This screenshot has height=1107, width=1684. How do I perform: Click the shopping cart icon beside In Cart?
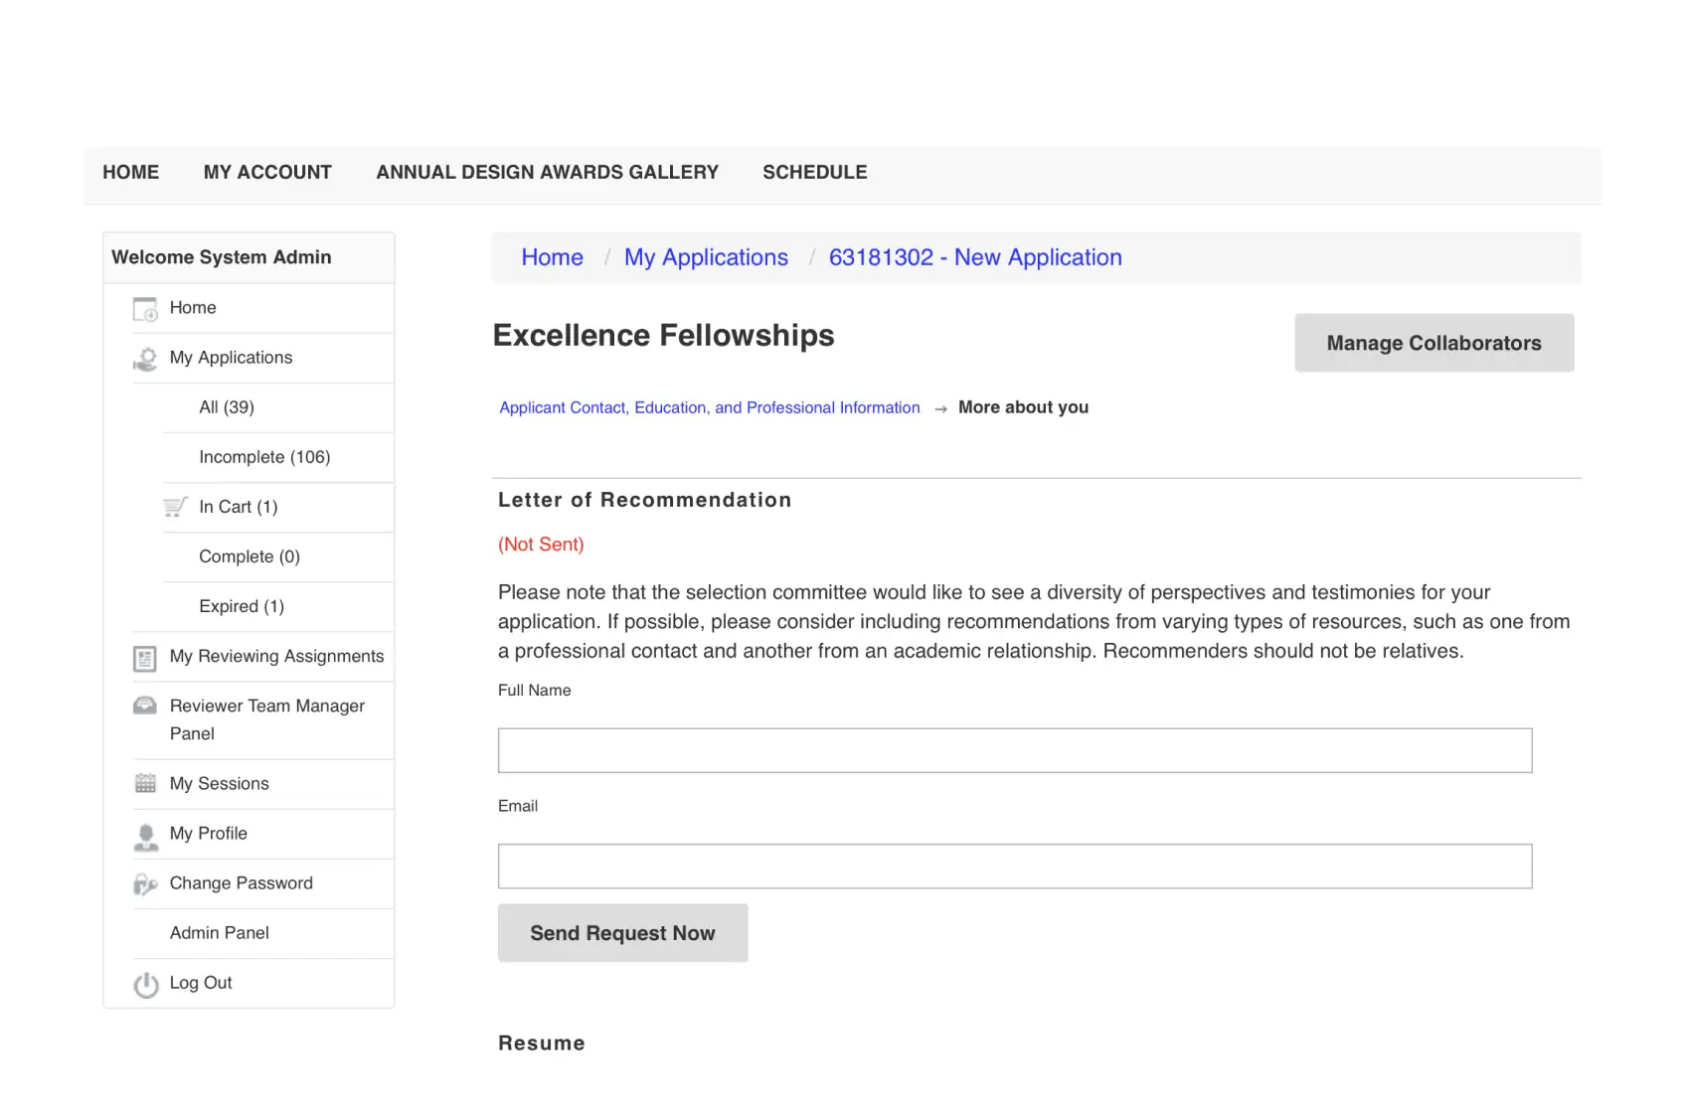click(175, 508)
